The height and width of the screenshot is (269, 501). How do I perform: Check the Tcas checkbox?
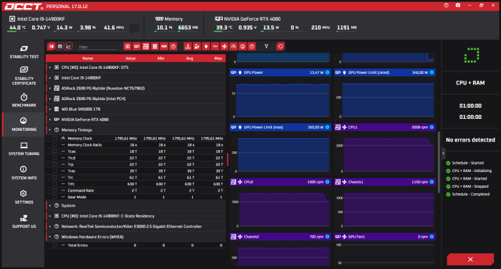click(x=54, y=151)
